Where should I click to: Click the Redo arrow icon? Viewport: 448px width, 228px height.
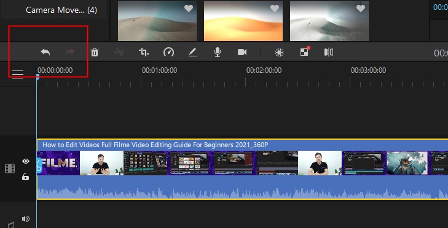70,52
